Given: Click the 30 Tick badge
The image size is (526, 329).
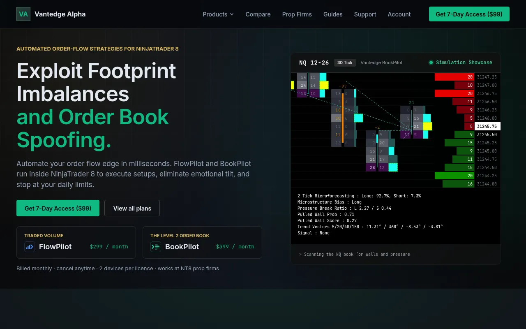Looking at the screenshot, I should [x=345, y=63].
